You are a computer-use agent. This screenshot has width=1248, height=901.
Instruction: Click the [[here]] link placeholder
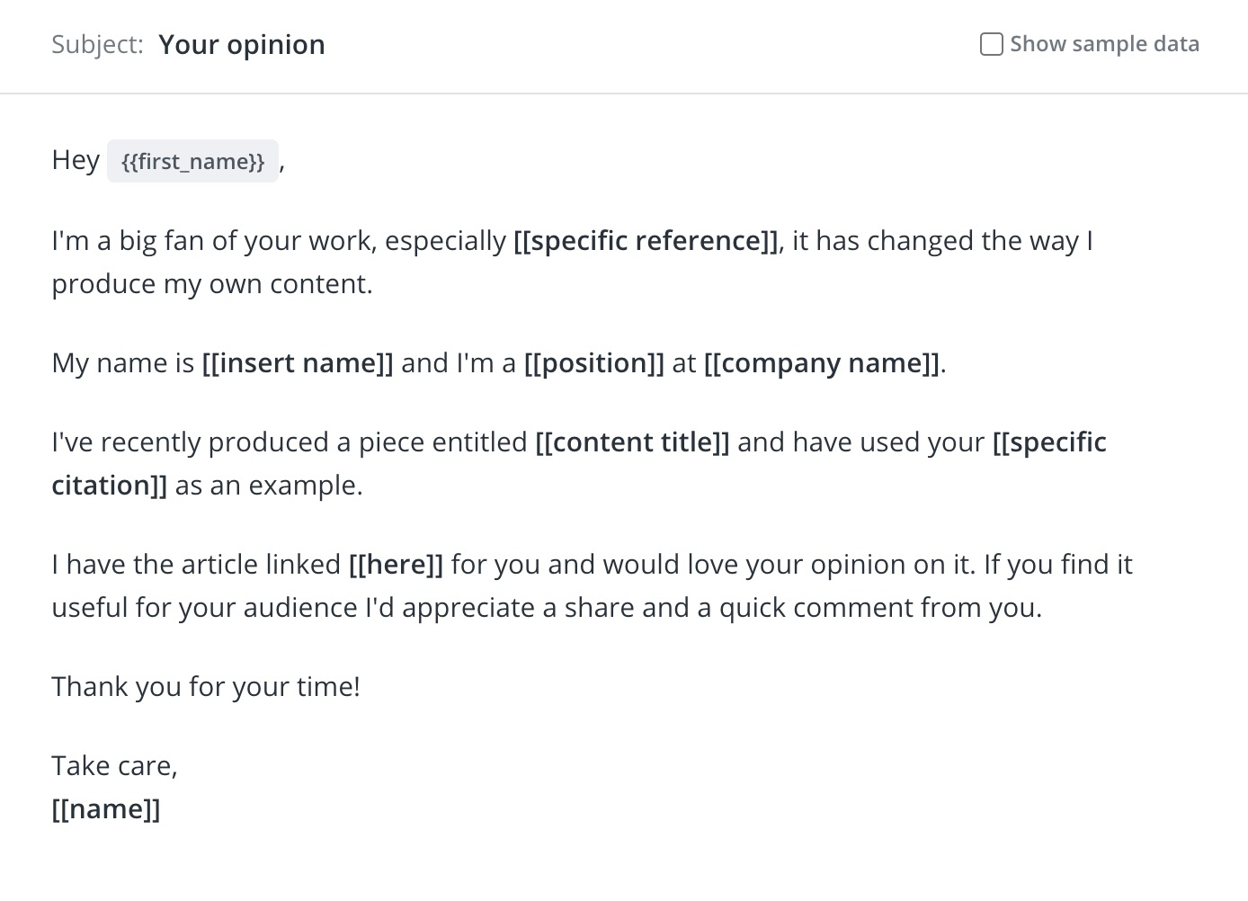point(396,565)
